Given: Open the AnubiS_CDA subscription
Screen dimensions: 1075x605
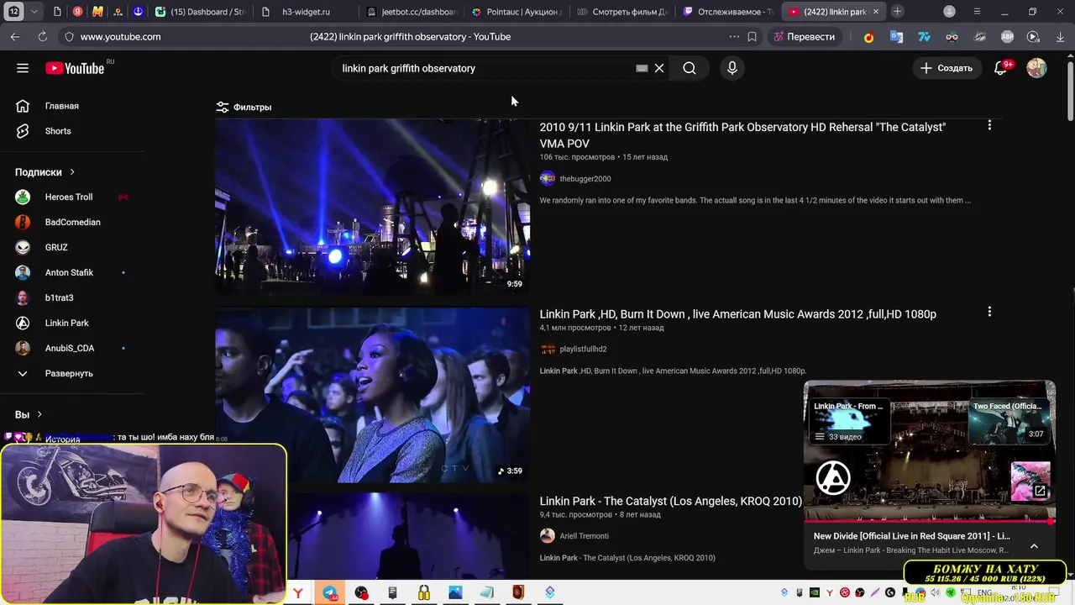Looking at the screenshot, I should click(71, 348).
